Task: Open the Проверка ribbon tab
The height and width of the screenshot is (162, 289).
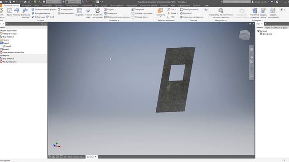Action: pyautogui.click(x=59, y=5)
